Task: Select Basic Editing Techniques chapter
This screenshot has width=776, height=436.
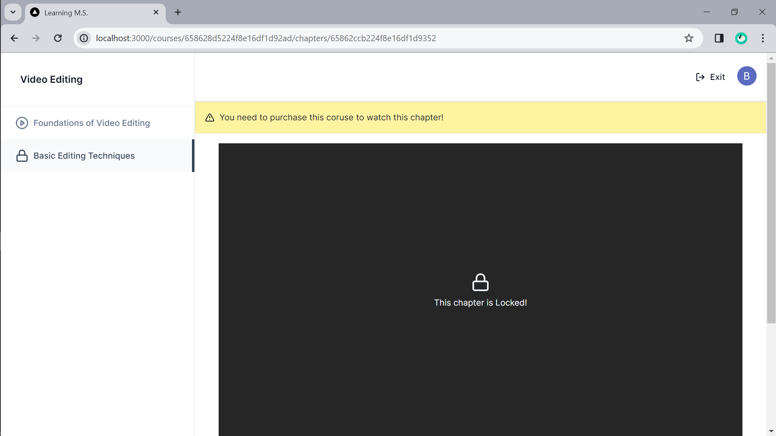Action: click(x=84, y=156)
